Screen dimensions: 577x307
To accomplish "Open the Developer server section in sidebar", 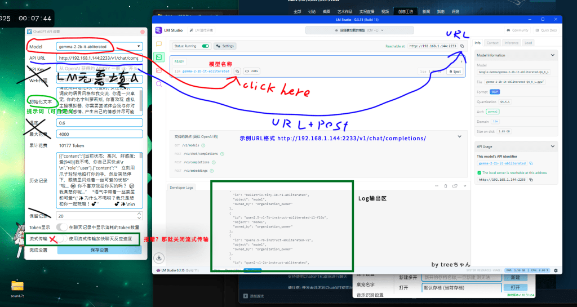I will coord(159,57).
